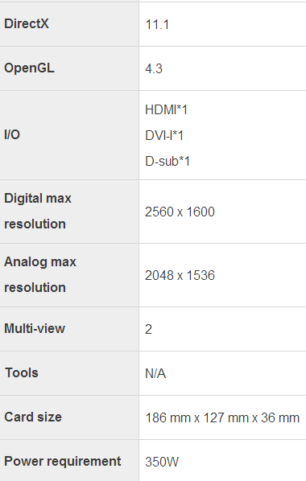Select the 2048 x 1536 value
The width and height of the screenshot is (306, 481).
coord(180,275)
